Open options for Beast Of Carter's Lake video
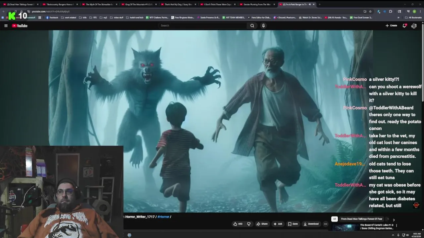 tap(396, 225)
